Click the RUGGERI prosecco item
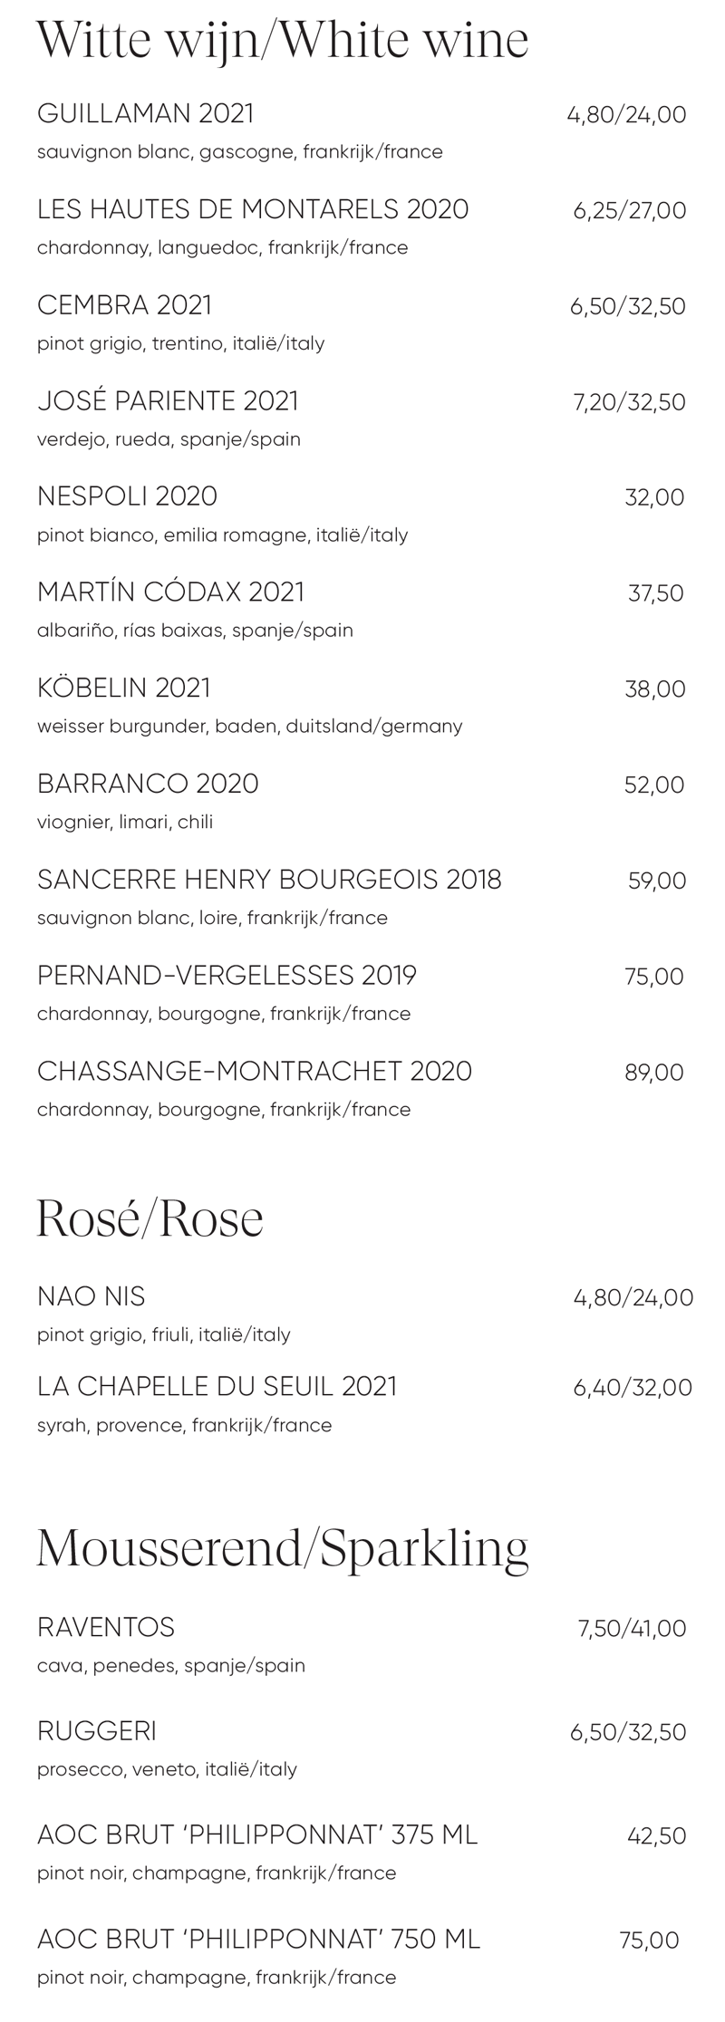The width and height of the screenshot is (725, 2022). tap(97, 1731)
